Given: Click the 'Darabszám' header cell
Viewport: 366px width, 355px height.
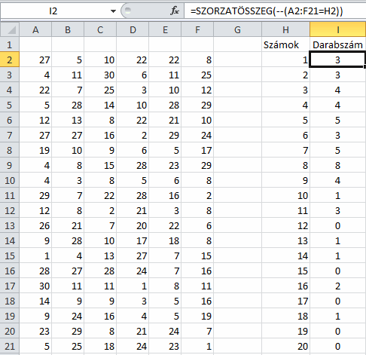Looking at the screenshot, I should 337,44.
